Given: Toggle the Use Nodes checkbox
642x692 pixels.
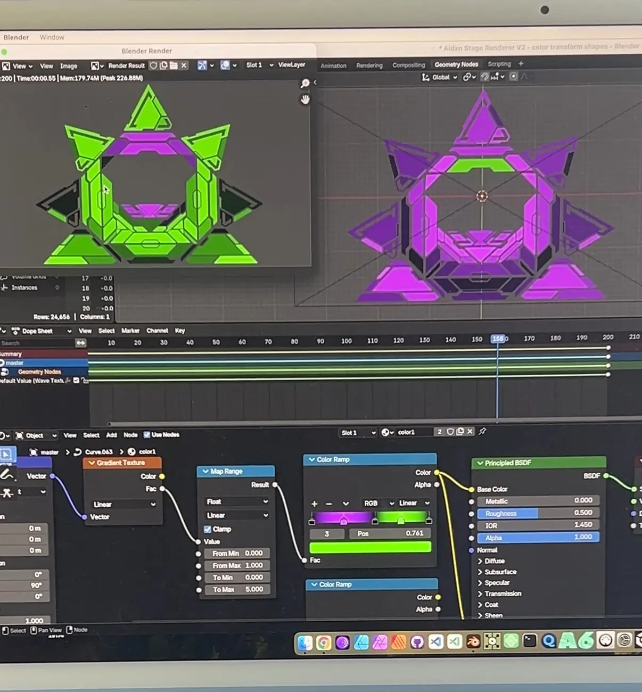Looking at the screenshot, I should [147, 434].
